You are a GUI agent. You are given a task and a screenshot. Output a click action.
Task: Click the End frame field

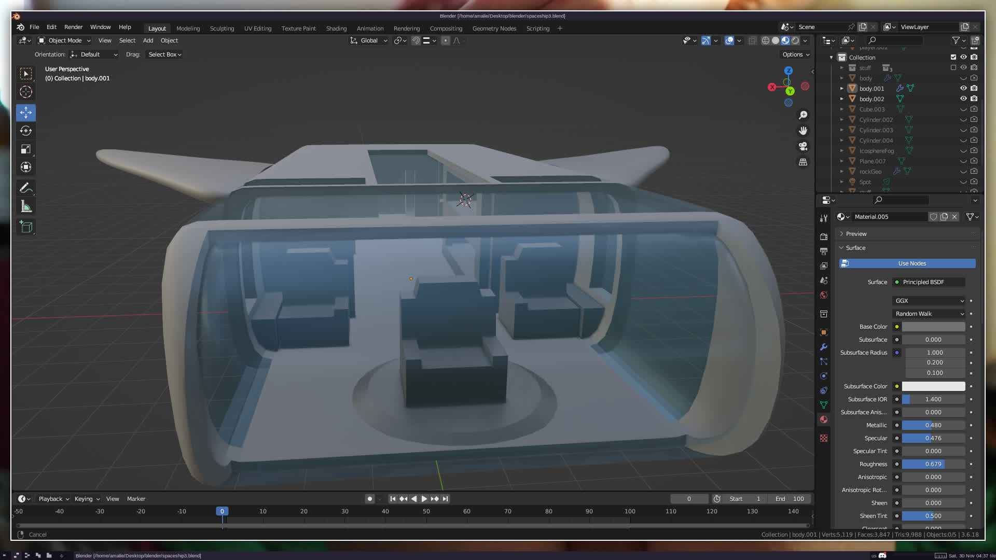(790, 499)
